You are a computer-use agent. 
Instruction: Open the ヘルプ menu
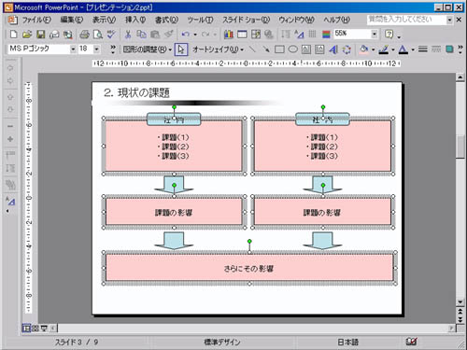pyautogui.click(x=336, y=20)
